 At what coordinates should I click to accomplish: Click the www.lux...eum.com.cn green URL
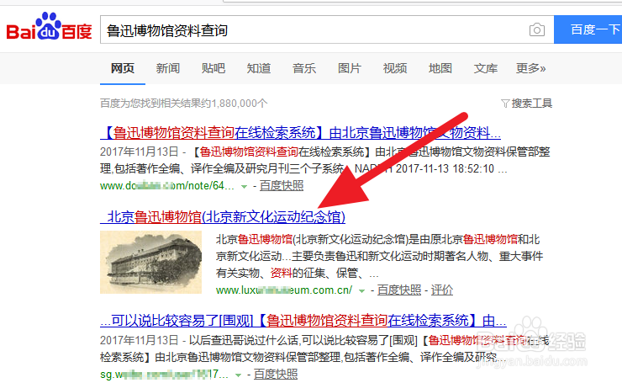pyautogui.click(x=284, y=290)
